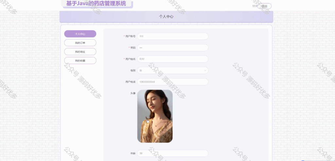Click the 性别 label text

[133, 70]
